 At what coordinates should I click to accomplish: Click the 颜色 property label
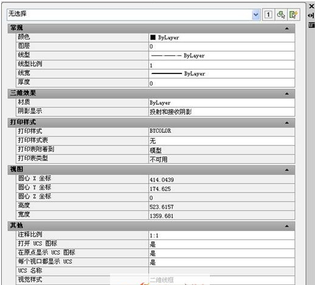tap(24, 37)
